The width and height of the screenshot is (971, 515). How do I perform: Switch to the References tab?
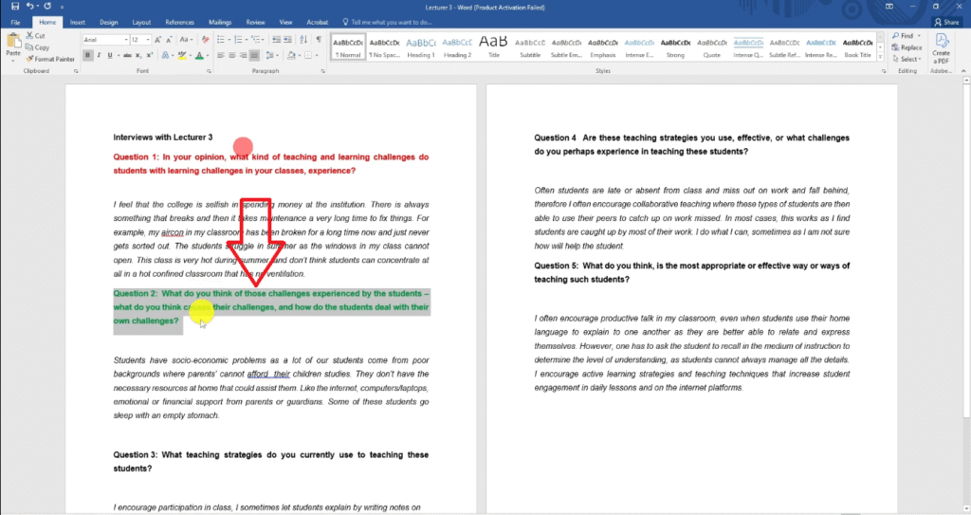[x=179, y=21]
